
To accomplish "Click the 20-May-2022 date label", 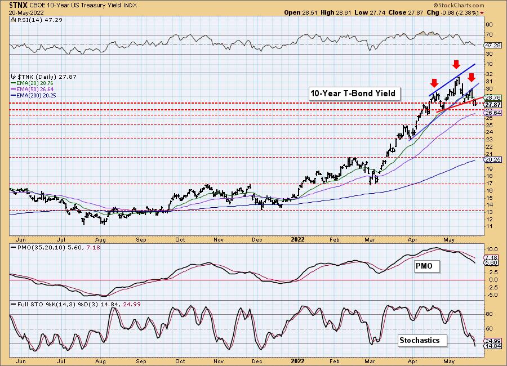I will click(x=26, y=12).
